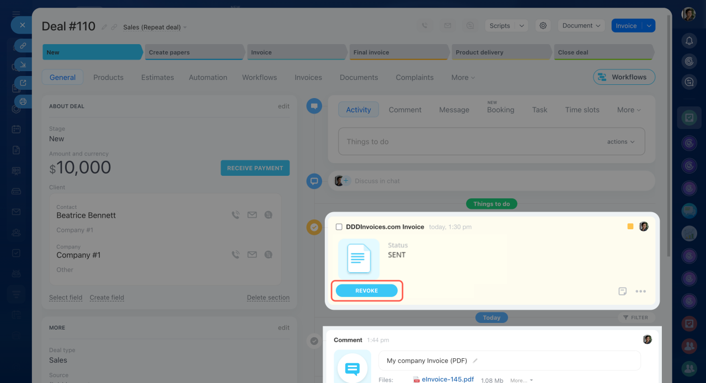
Task: Open the eInvoice-145.pdf file link
Action: 447,379
